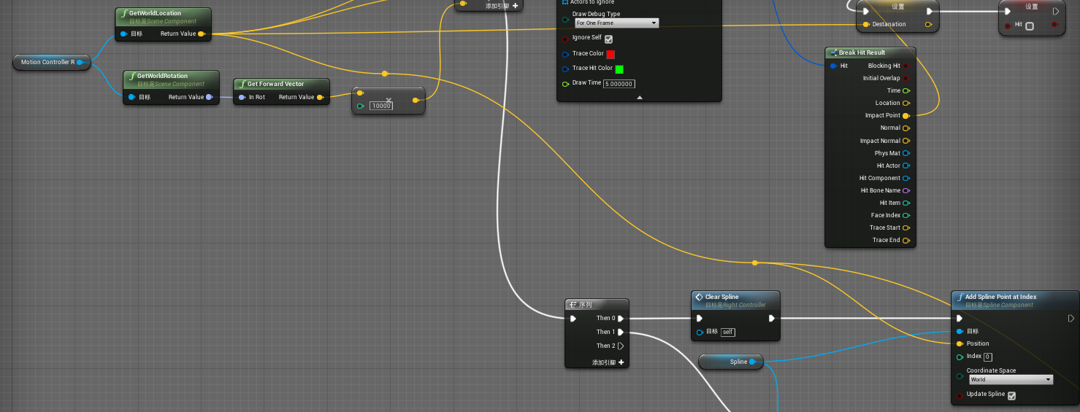Select the Get Forward Vector node title
This screenshot has width=1080, height=412.
click(275, 84)
